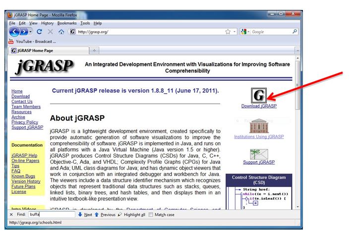Enable the Match case checkbox
The height and width of the screenshot is (240, 353).
(151, 215)
